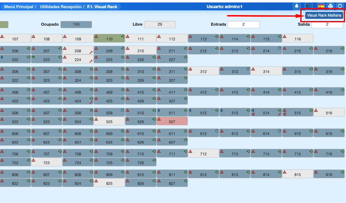Image resolution: width=346 pixels, height=203 pixels.
Task: Click the printer icon in header
Action: tap(330, 6)
